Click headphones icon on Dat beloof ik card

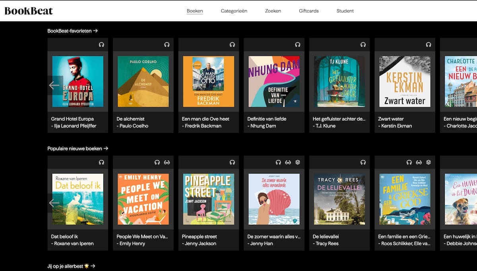pos(101,162)
